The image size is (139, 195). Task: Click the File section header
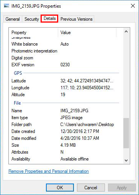click(x=17, y=103)
